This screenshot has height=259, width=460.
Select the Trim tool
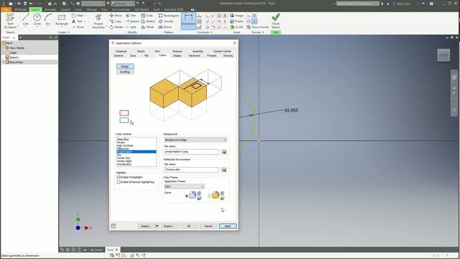[131, 16]
